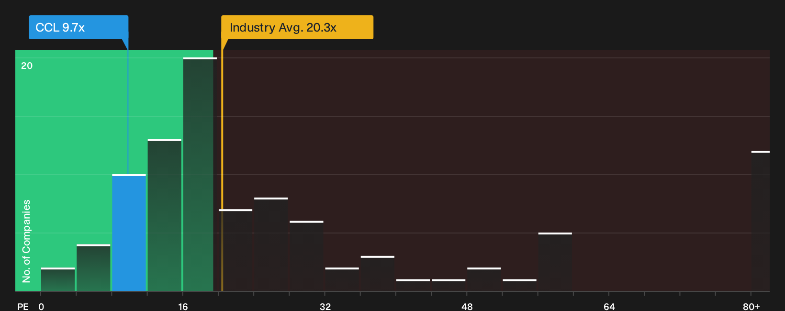Click the Industry Avg. 20.3x label
This screenshot has height=311, width=785.
pos(297,27)
